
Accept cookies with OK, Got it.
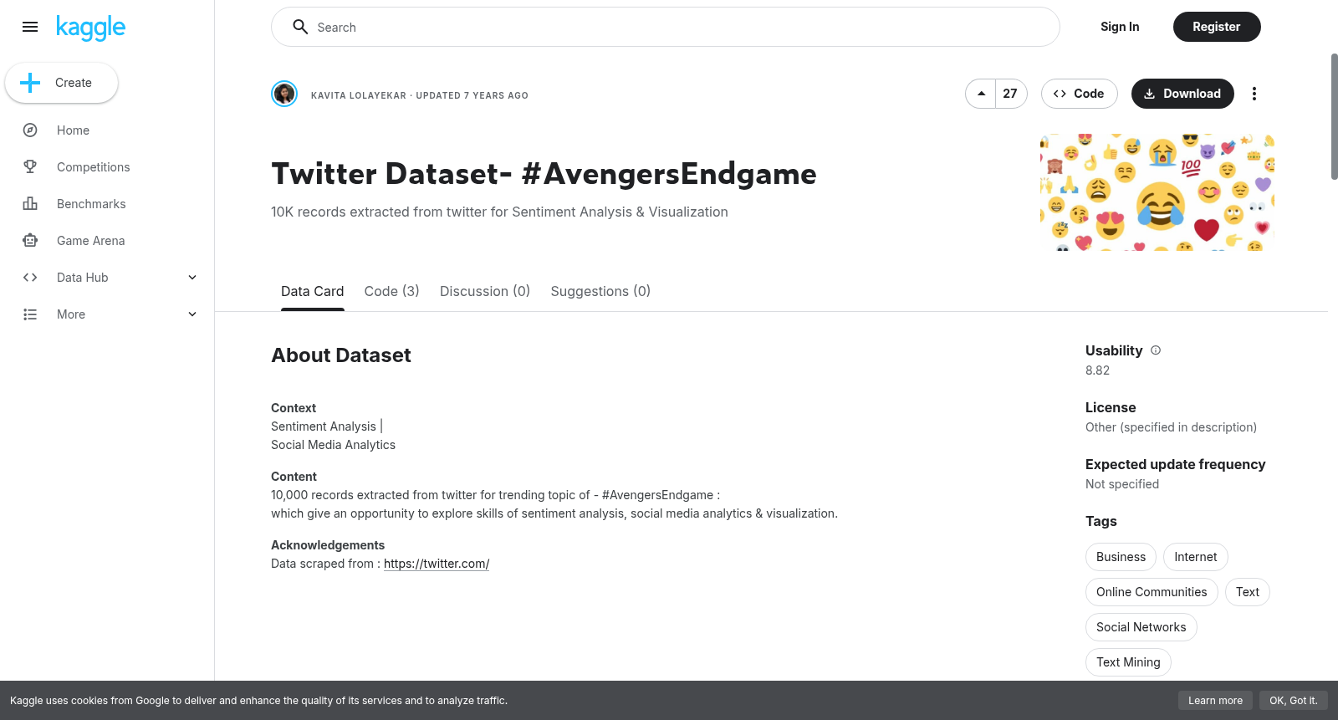pos(1293,701)
